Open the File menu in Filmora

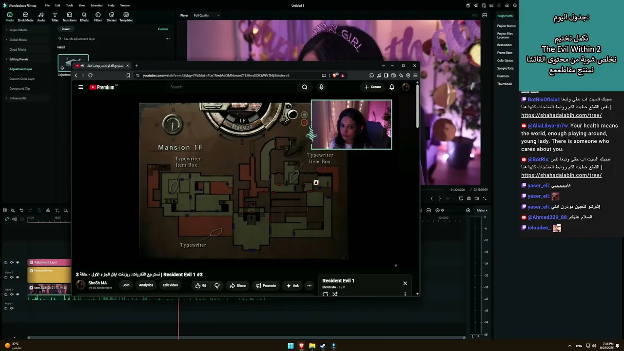coord(47,5)
